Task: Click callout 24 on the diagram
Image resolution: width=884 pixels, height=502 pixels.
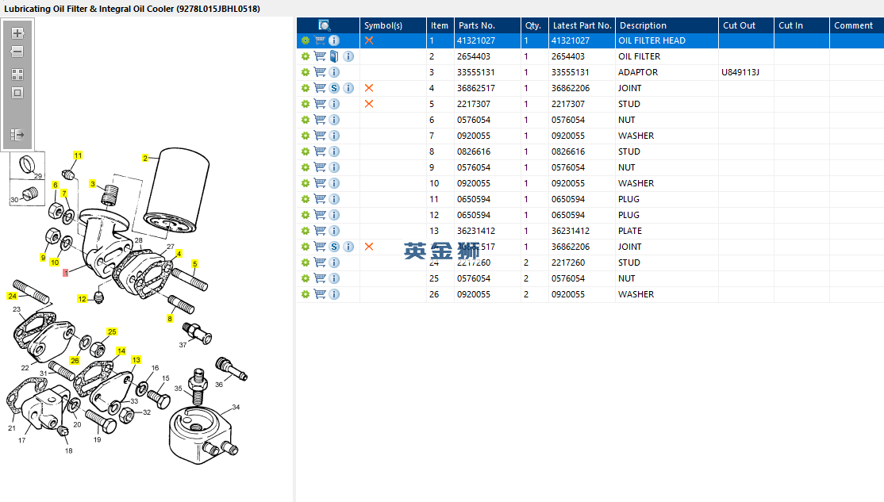Action: coord(13,296)
